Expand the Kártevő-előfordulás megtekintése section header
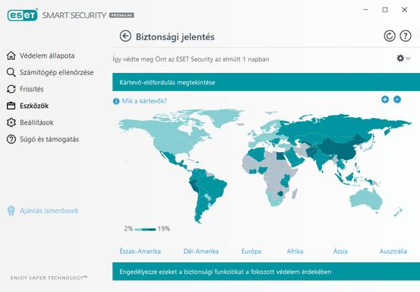 [266, 82]
